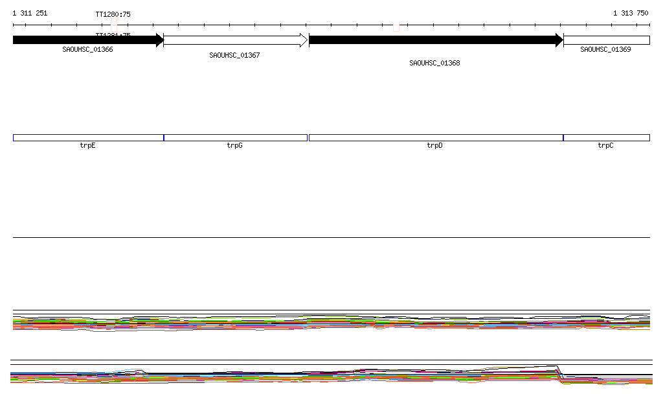663x396 pixels.
Task: Select the trpE blue outlined bar
Action: point(88,137)
